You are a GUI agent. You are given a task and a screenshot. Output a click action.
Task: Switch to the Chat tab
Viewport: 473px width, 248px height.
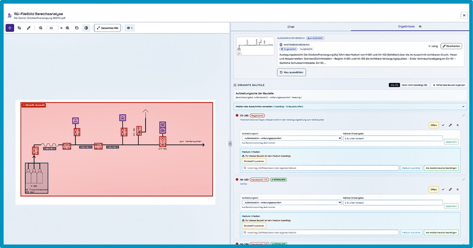[x=291, y=27]
